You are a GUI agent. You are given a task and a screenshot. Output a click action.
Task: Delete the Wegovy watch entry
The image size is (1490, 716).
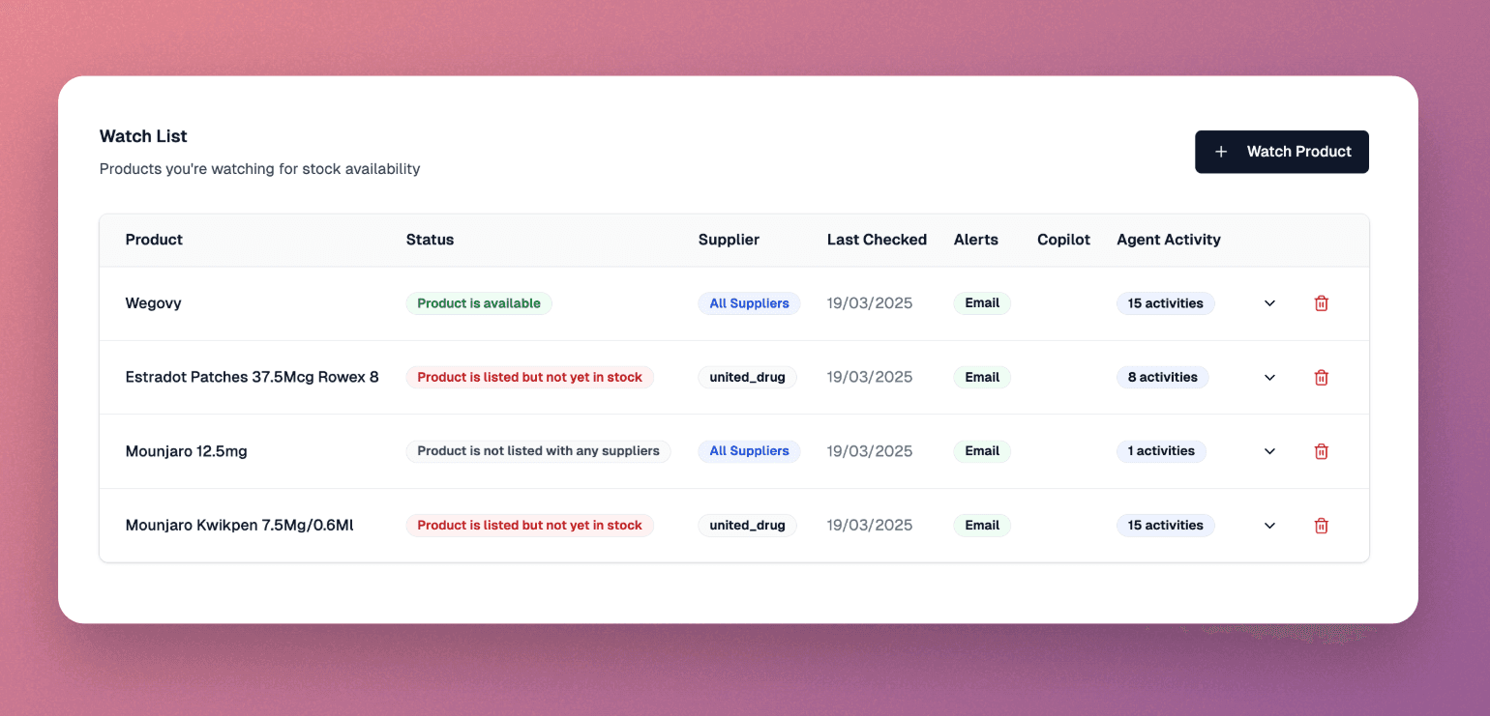coord(1321,303)
